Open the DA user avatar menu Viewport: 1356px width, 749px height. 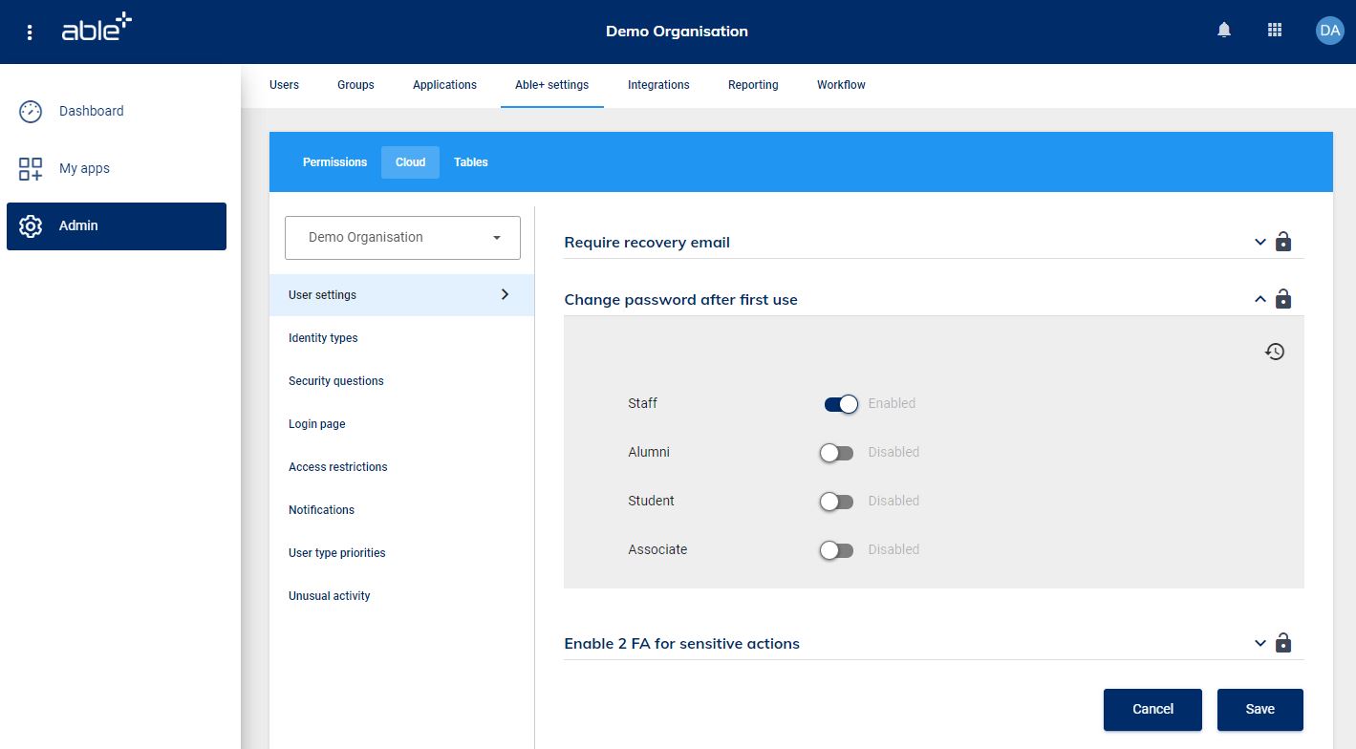(x=1329, y=31)
